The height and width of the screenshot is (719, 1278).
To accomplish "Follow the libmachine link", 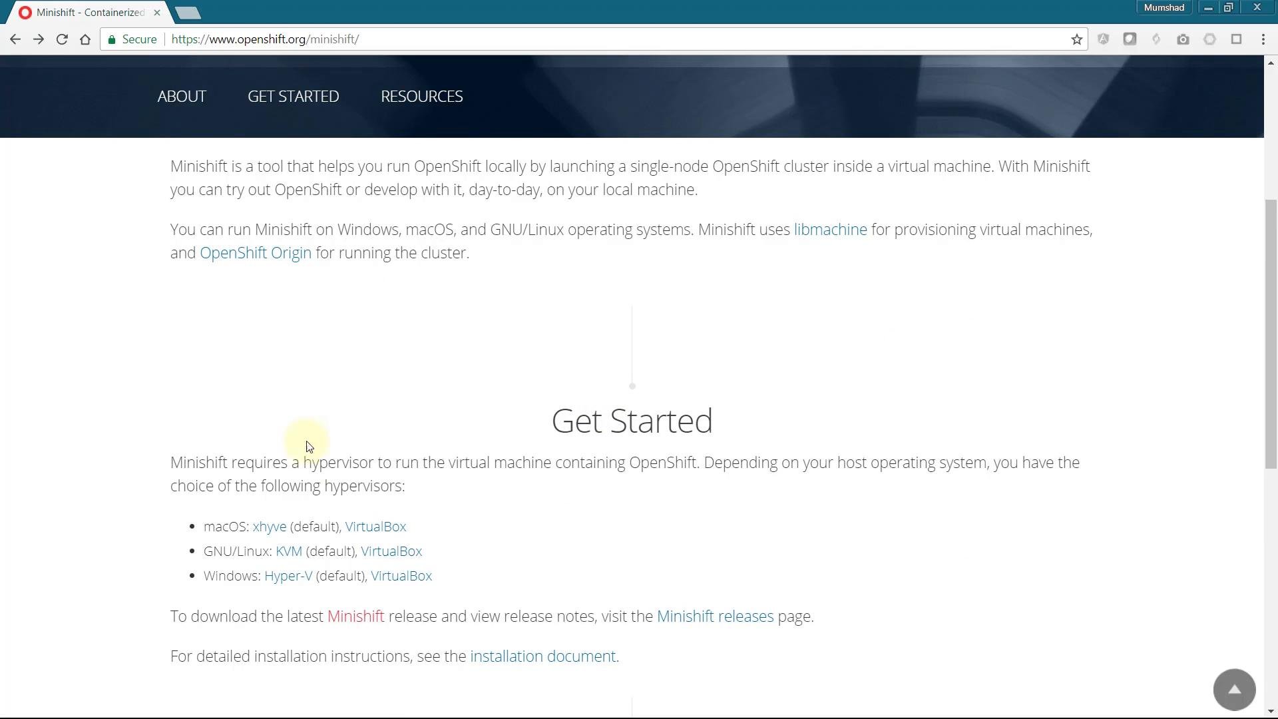I will 830,230.
